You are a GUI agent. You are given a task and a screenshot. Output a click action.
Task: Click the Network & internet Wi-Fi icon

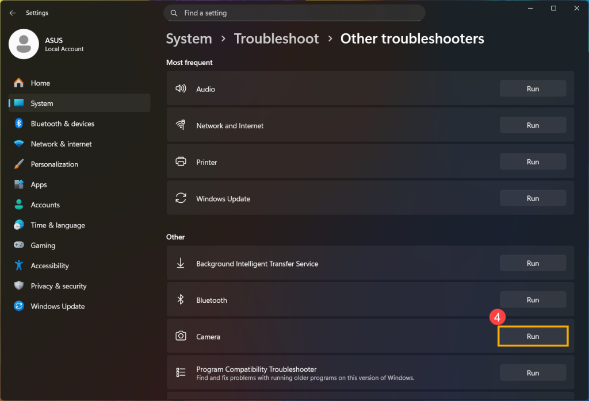point(19,144)
